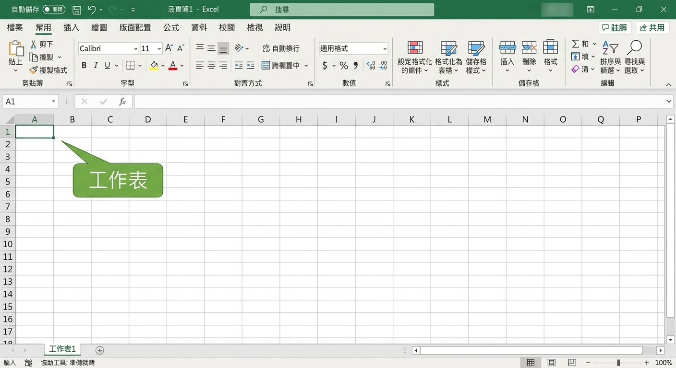Toggle Underline formatting
Image resolution: width=676 pixels, height=368 pixels.
point(107,66)
